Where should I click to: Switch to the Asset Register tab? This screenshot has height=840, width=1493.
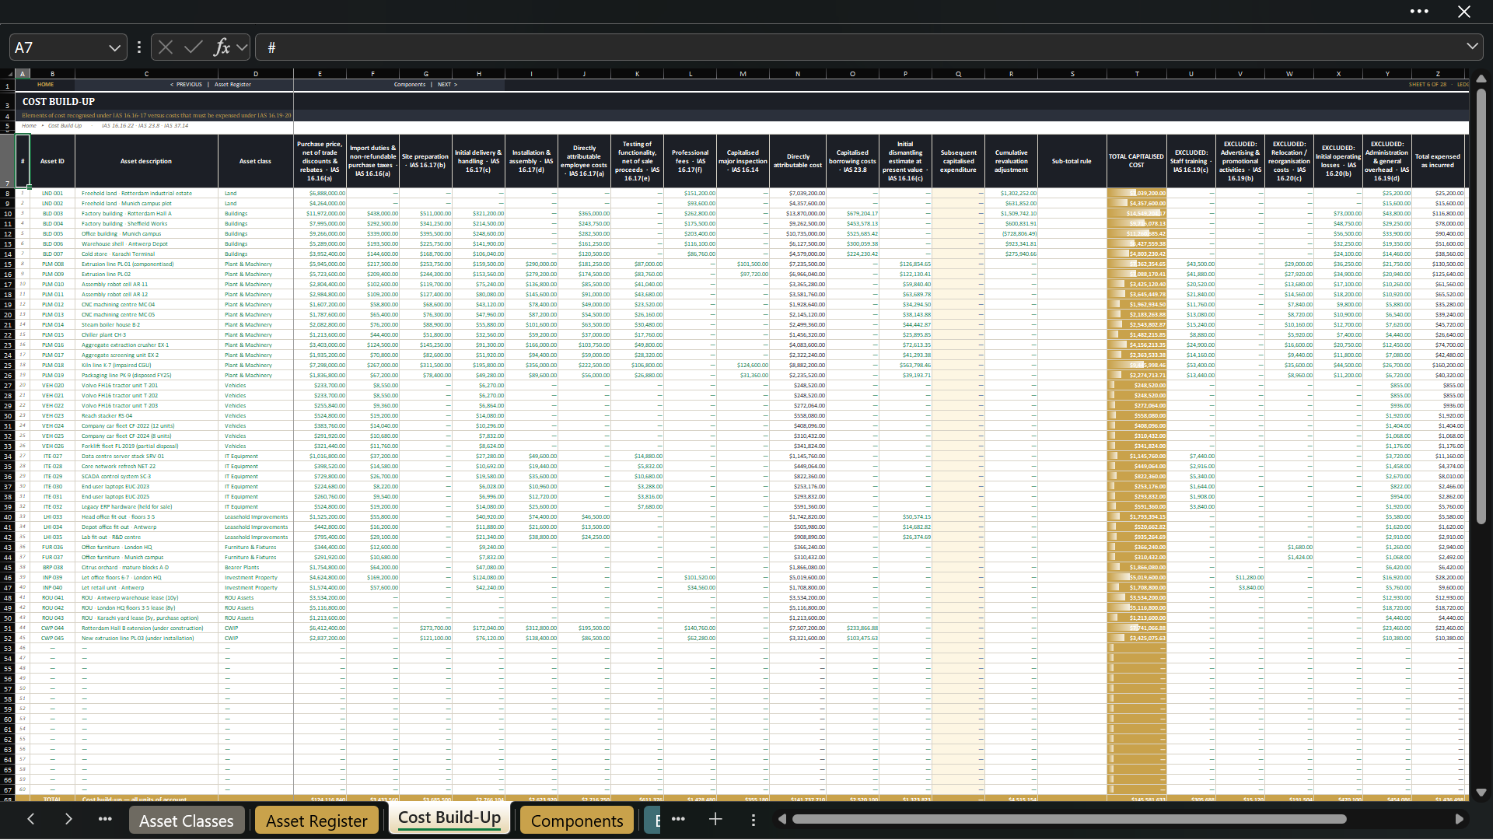tap(316, 821)
